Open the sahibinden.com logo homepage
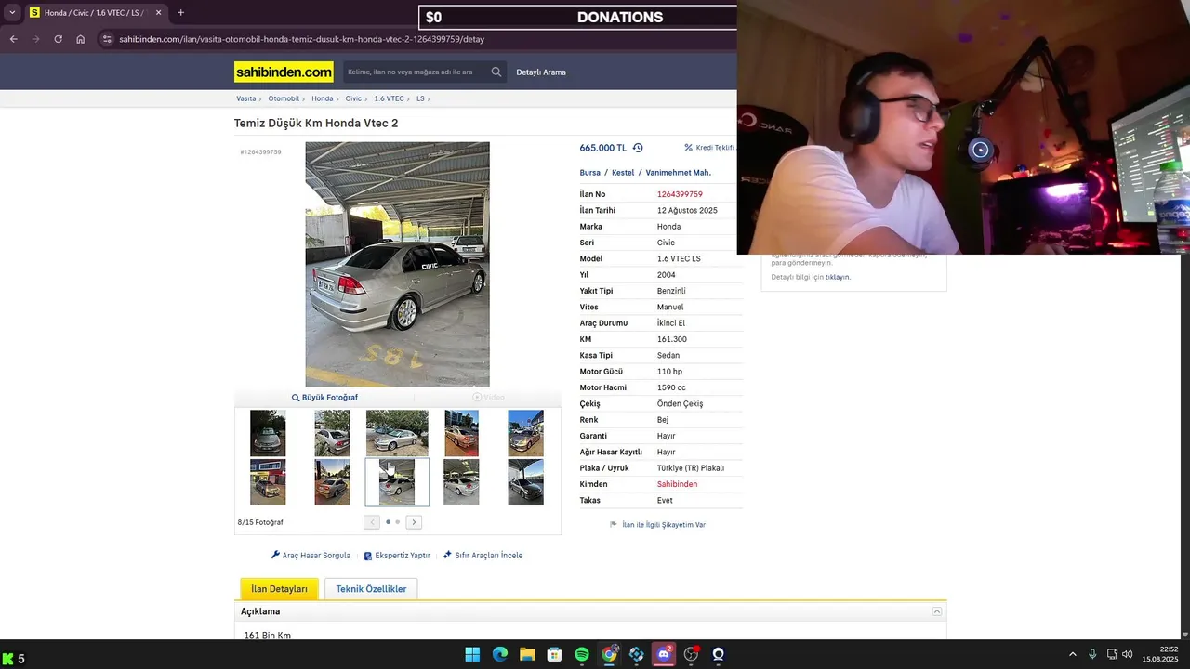 coord(284,72)
